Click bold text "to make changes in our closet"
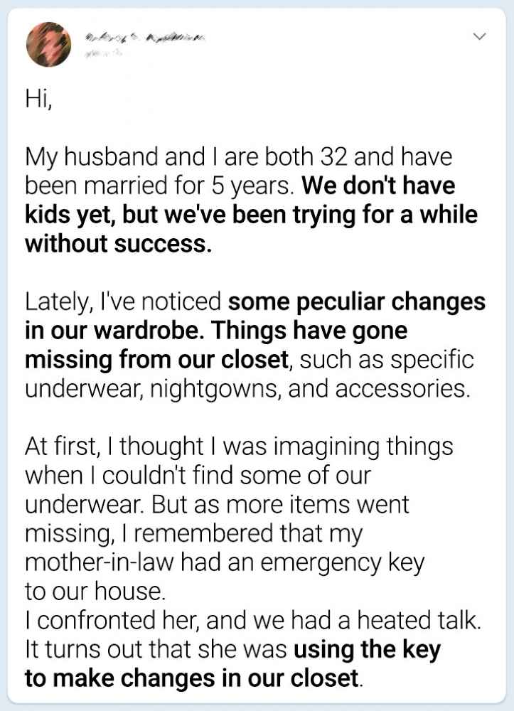Screen dimensions: 514x711 [192, 678]
